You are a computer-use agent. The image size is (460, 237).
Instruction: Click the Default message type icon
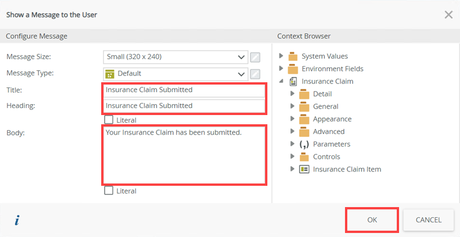[110, 74]
